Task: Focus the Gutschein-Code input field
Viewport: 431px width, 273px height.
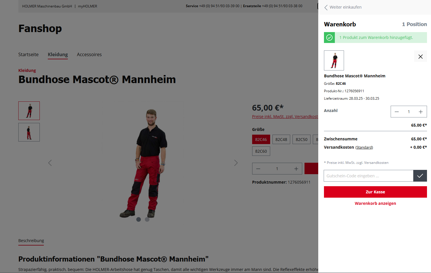Action: click(x=369, y=176)
